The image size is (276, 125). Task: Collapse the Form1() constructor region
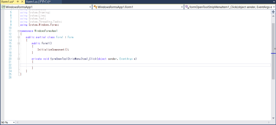[x=19, y=43]
